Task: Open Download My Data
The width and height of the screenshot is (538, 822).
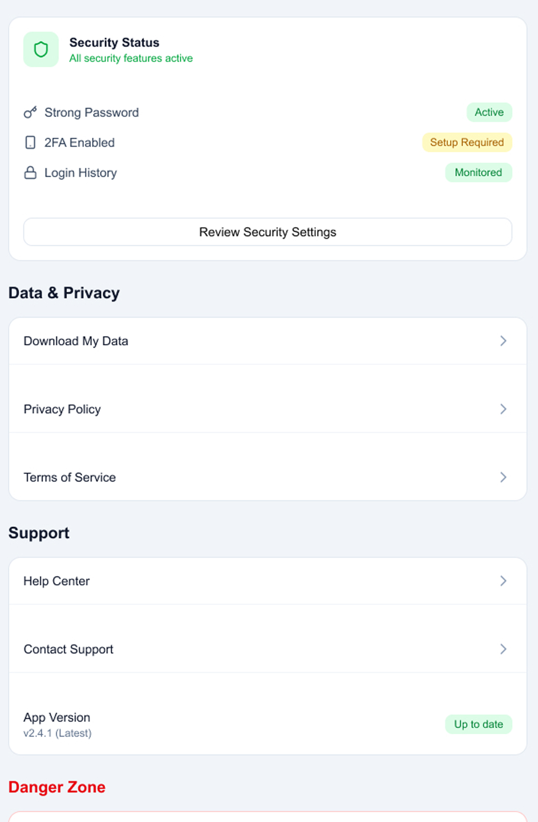Action: click(76, 341)
